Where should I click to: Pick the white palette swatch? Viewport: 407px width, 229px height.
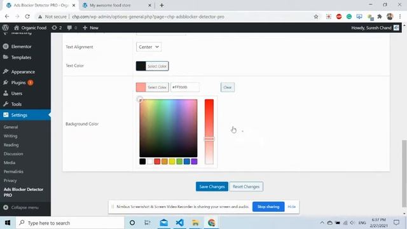pos(150,161)
